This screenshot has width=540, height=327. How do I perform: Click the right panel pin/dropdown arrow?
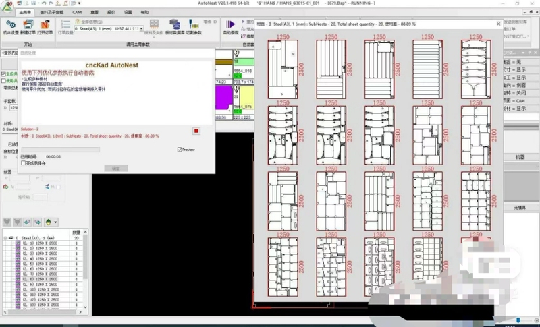point(524,53)
